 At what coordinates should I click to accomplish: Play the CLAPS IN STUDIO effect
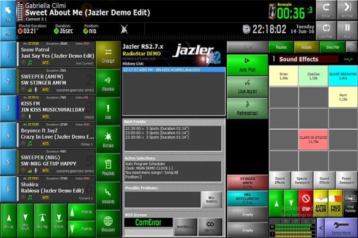[313, 140]
